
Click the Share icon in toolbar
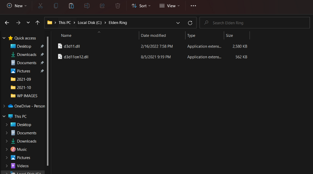click(102, 6)
